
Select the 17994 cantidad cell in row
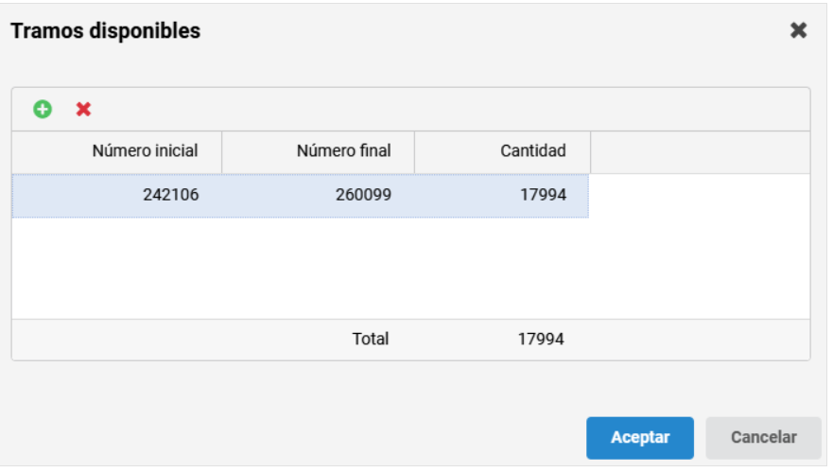pos(501,195)
